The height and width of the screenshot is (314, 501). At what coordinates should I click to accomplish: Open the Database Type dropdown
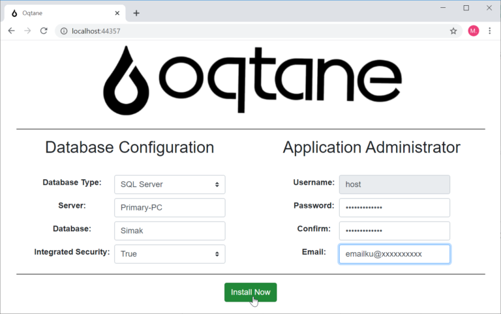click(170, 184)
